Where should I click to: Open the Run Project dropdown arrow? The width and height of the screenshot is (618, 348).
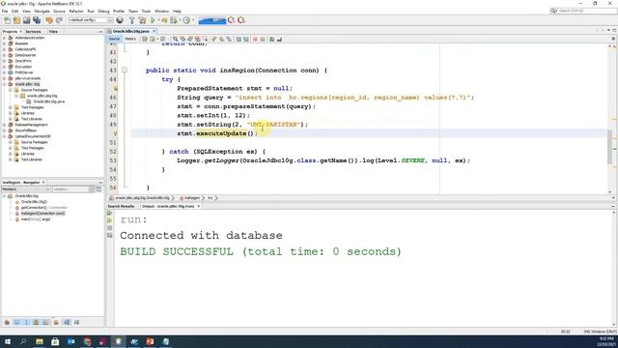(x=158, y=20)
